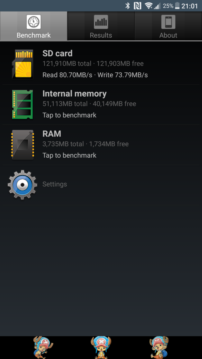This screenshot has width=202, height=359.
Task: Tap the Wi-Fi status bar icon
Action: [148, 6]
